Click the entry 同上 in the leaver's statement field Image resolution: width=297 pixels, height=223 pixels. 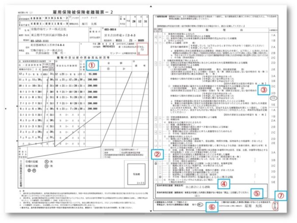197,196
